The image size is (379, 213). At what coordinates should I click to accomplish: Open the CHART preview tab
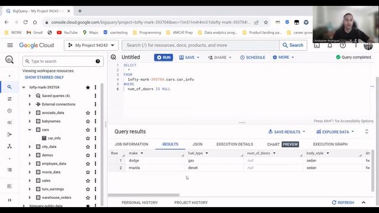point(283,144)
